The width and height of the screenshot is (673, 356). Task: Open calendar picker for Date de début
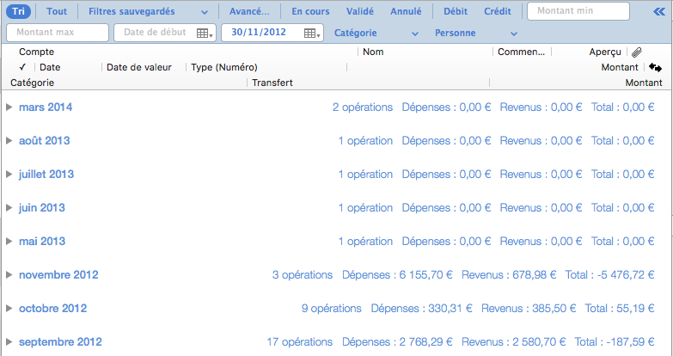click(x=205, y=33)
